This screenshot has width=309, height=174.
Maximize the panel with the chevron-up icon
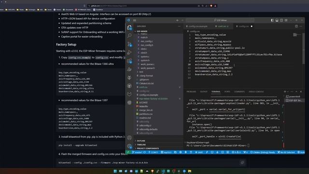[296, 91]
